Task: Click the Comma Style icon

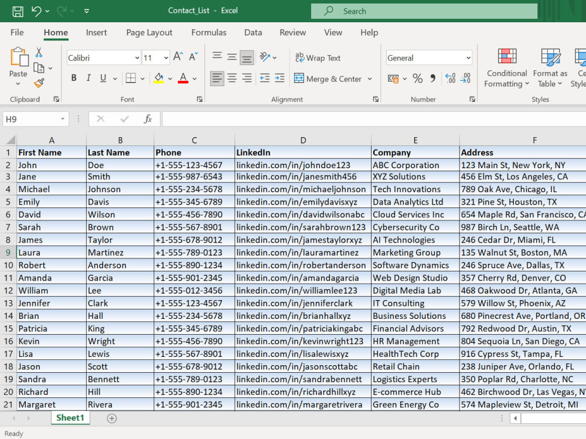Action: 433,78
